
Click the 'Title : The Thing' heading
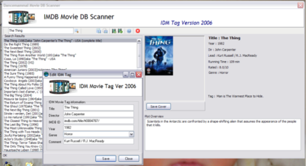pos(224,38)
